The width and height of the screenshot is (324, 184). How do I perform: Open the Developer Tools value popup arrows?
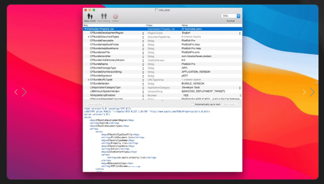[240, 88]
